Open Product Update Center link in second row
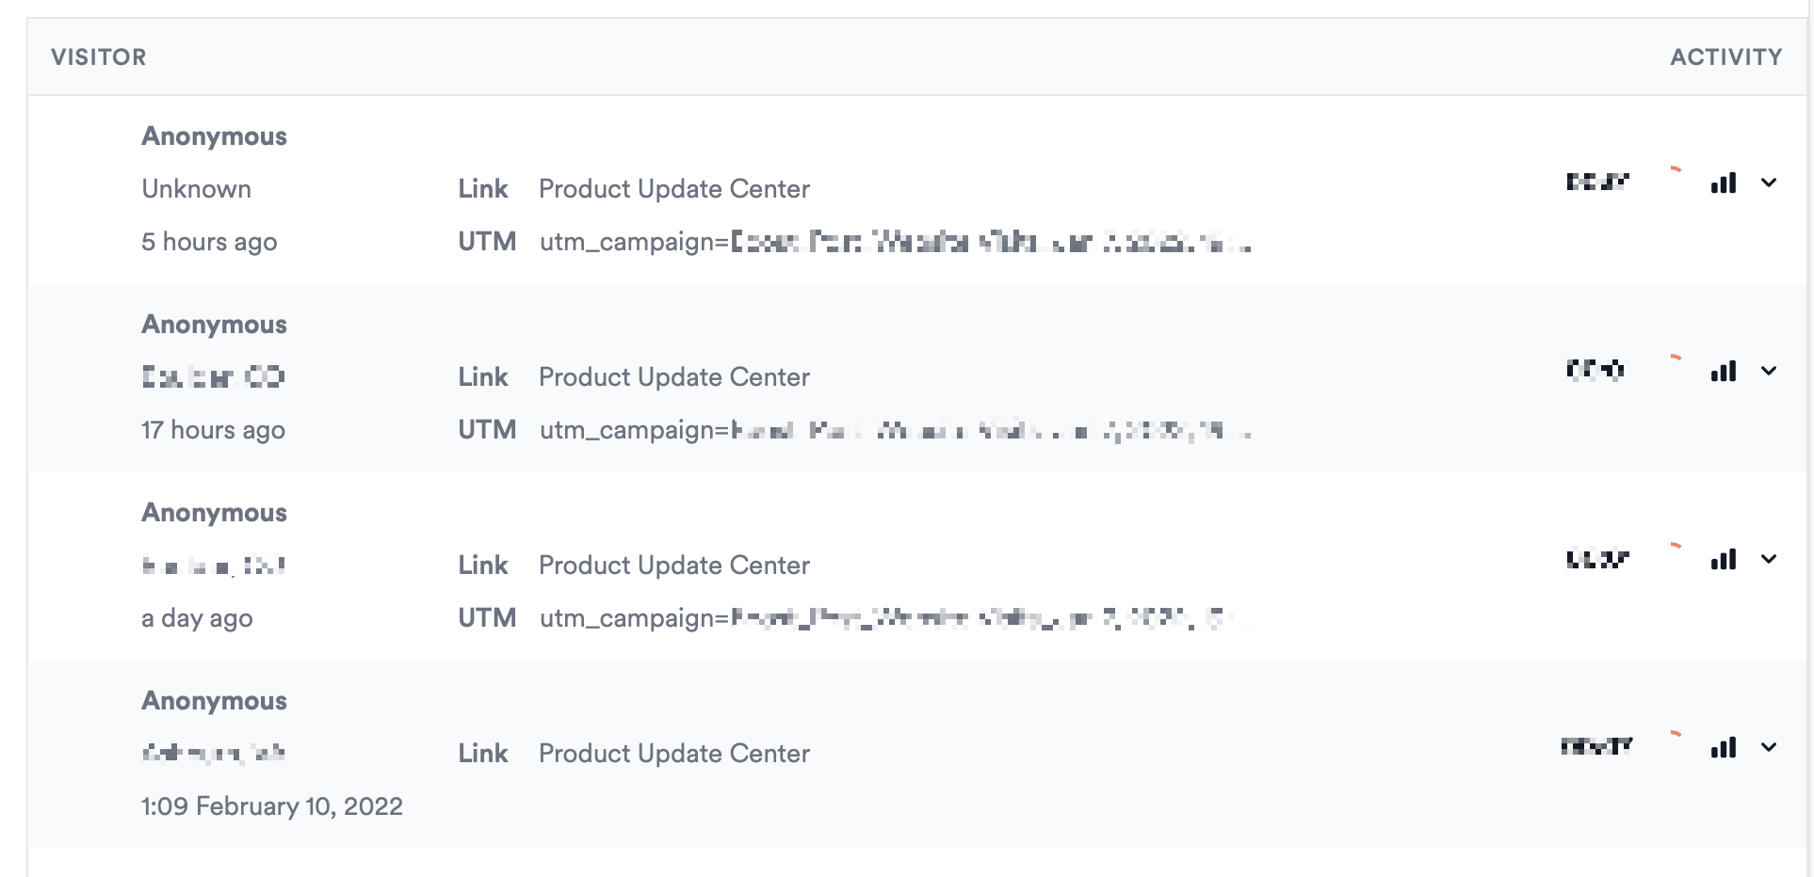This screenshot has height=877, width=1814. click(674, 377)
